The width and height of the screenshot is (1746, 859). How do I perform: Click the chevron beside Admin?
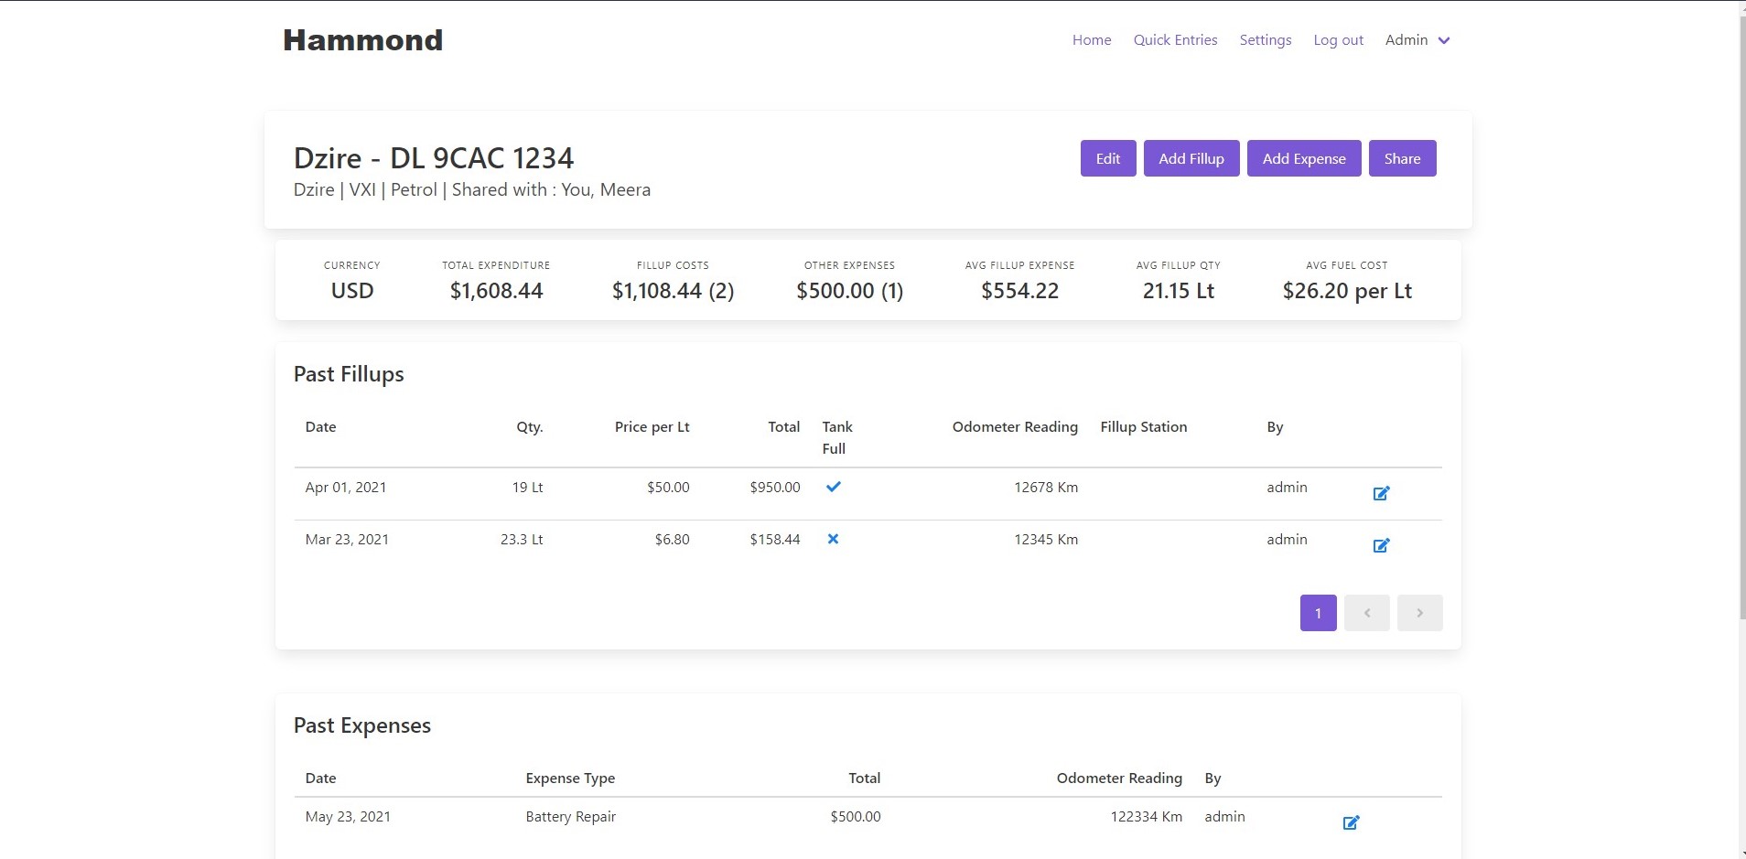point(1444,40)
